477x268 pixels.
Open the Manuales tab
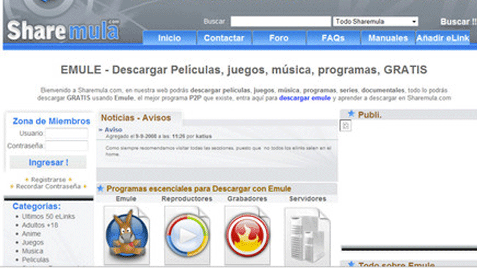(388, 38)
